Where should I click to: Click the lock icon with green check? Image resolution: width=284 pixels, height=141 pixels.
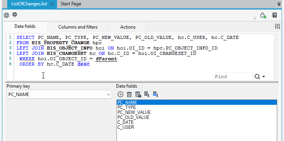pos(263,15)
